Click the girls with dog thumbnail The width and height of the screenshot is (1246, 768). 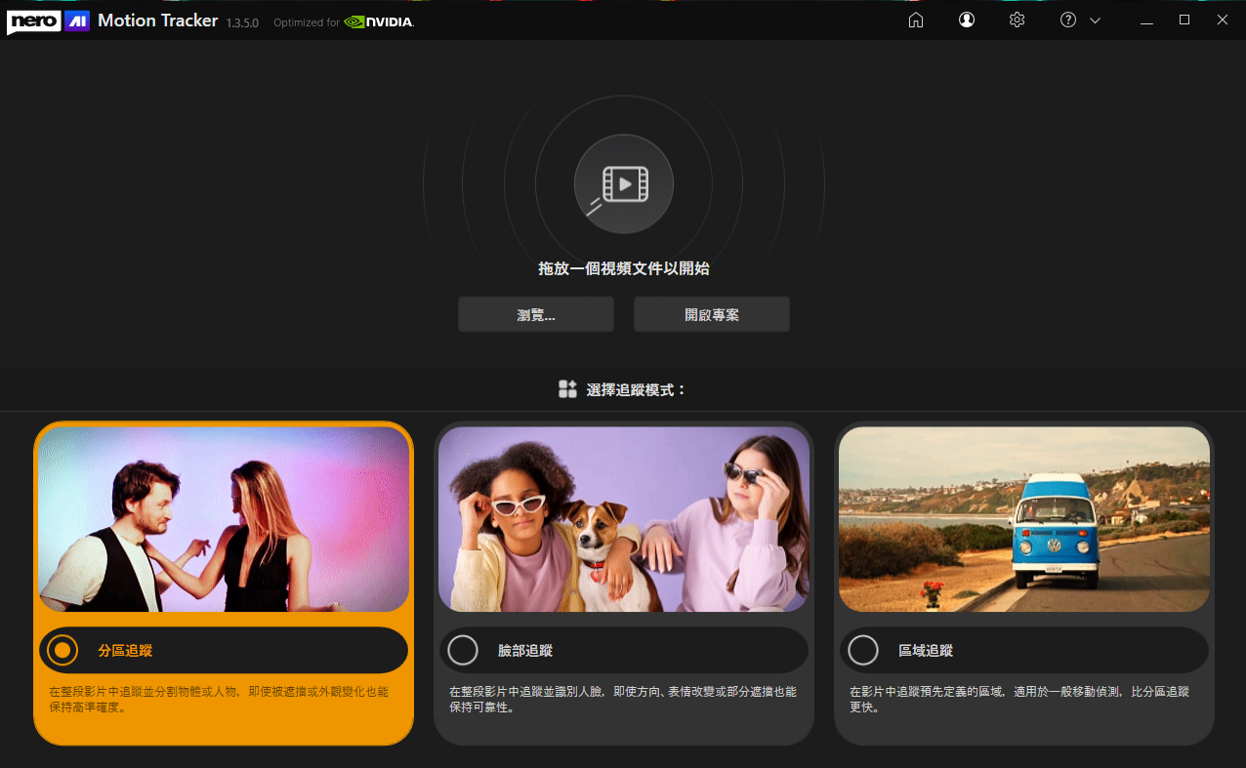(624, 519)
